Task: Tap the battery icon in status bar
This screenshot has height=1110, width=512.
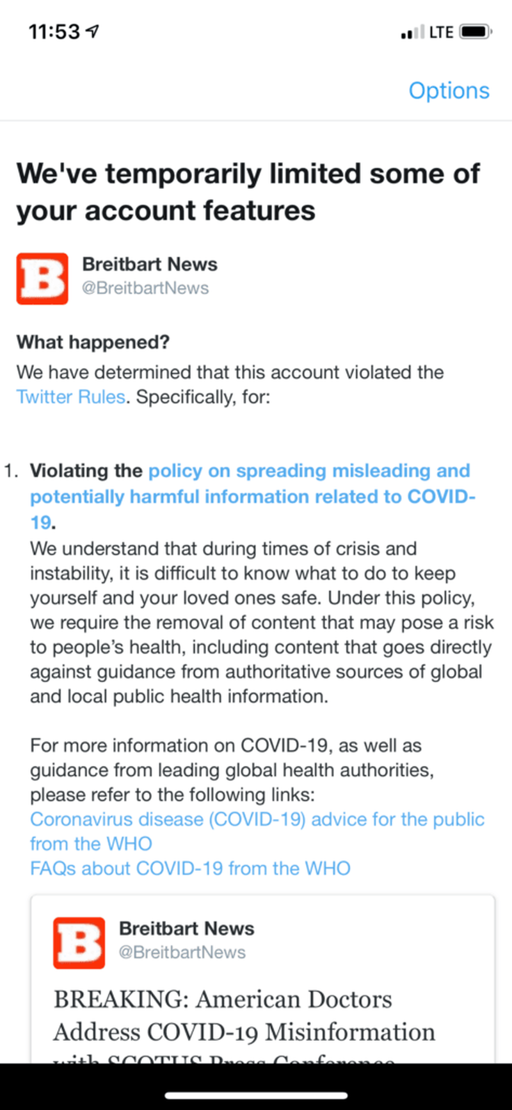Action: click(476, 31)
